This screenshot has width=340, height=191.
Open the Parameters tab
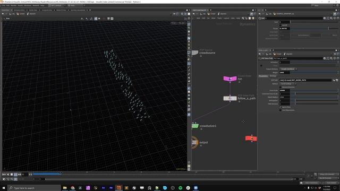[x=263, y=76]
